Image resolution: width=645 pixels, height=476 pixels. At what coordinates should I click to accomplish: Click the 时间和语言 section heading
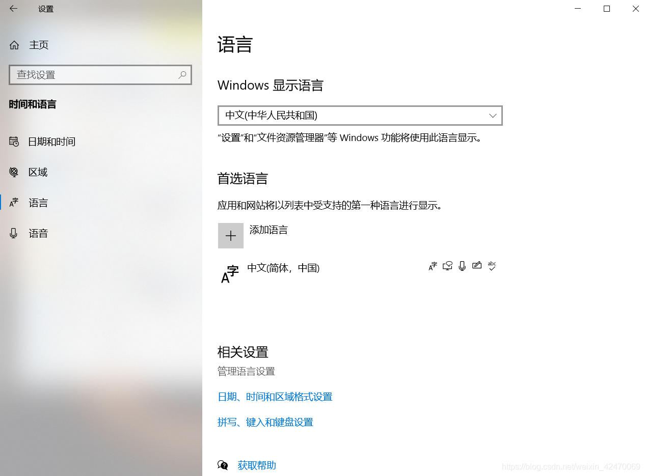(33, 104)
